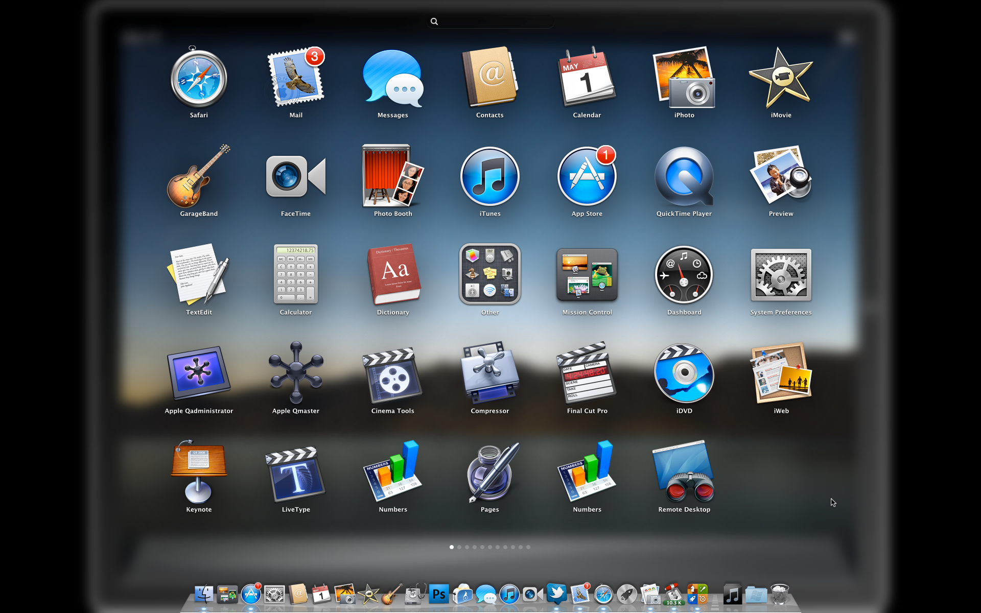Open the Numbers icon beside LiveType

pyautogui.click(x=393, y=472)
